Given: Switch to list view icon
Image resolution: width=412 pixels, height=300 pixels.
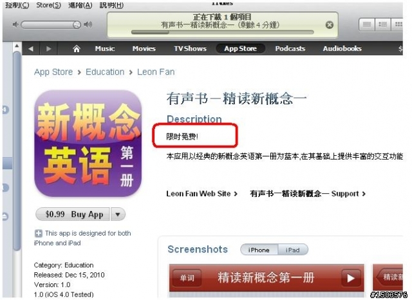Looking at the screenshot, I should [x=367, y=24].
